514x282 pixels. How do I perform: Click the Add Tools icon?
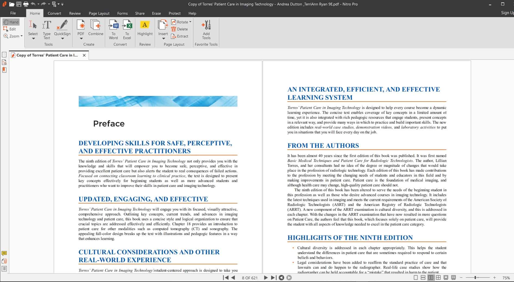206,29
